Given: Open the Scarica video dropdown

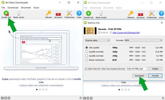Looking at the screenshot, I should [97, 40].
